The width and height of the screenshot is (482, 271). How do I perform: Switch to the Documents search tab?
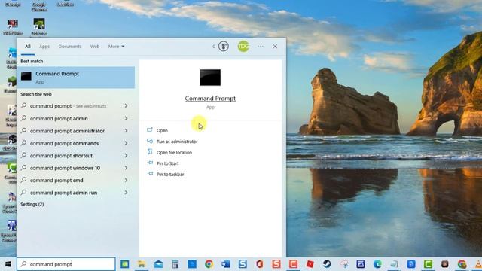pos(70,47)
